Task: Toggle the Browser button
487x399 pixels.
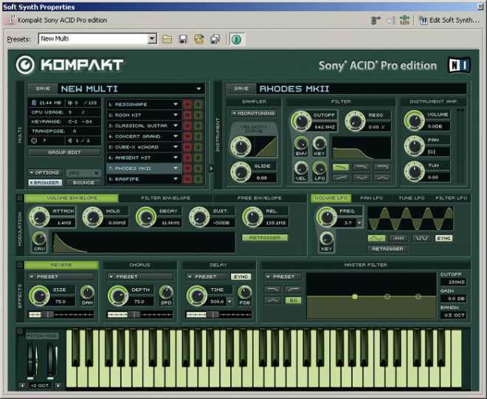Action: pos(45,183)
